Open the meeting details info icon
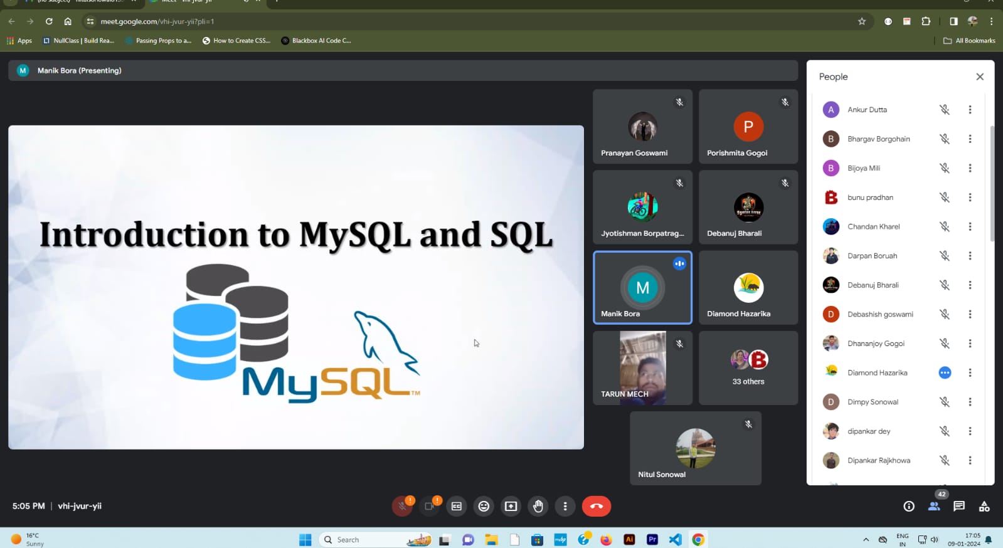The height and width of the screenshot is (548, 1003). tap(909, 506)
